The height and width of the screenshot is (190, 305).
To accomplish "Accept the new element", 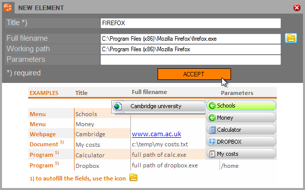I will point(194,74).
